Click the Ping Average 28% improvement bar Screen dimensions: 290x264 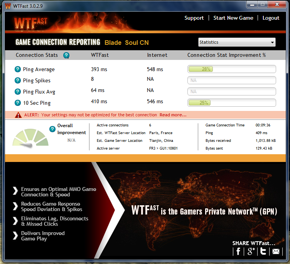(231, 69)
